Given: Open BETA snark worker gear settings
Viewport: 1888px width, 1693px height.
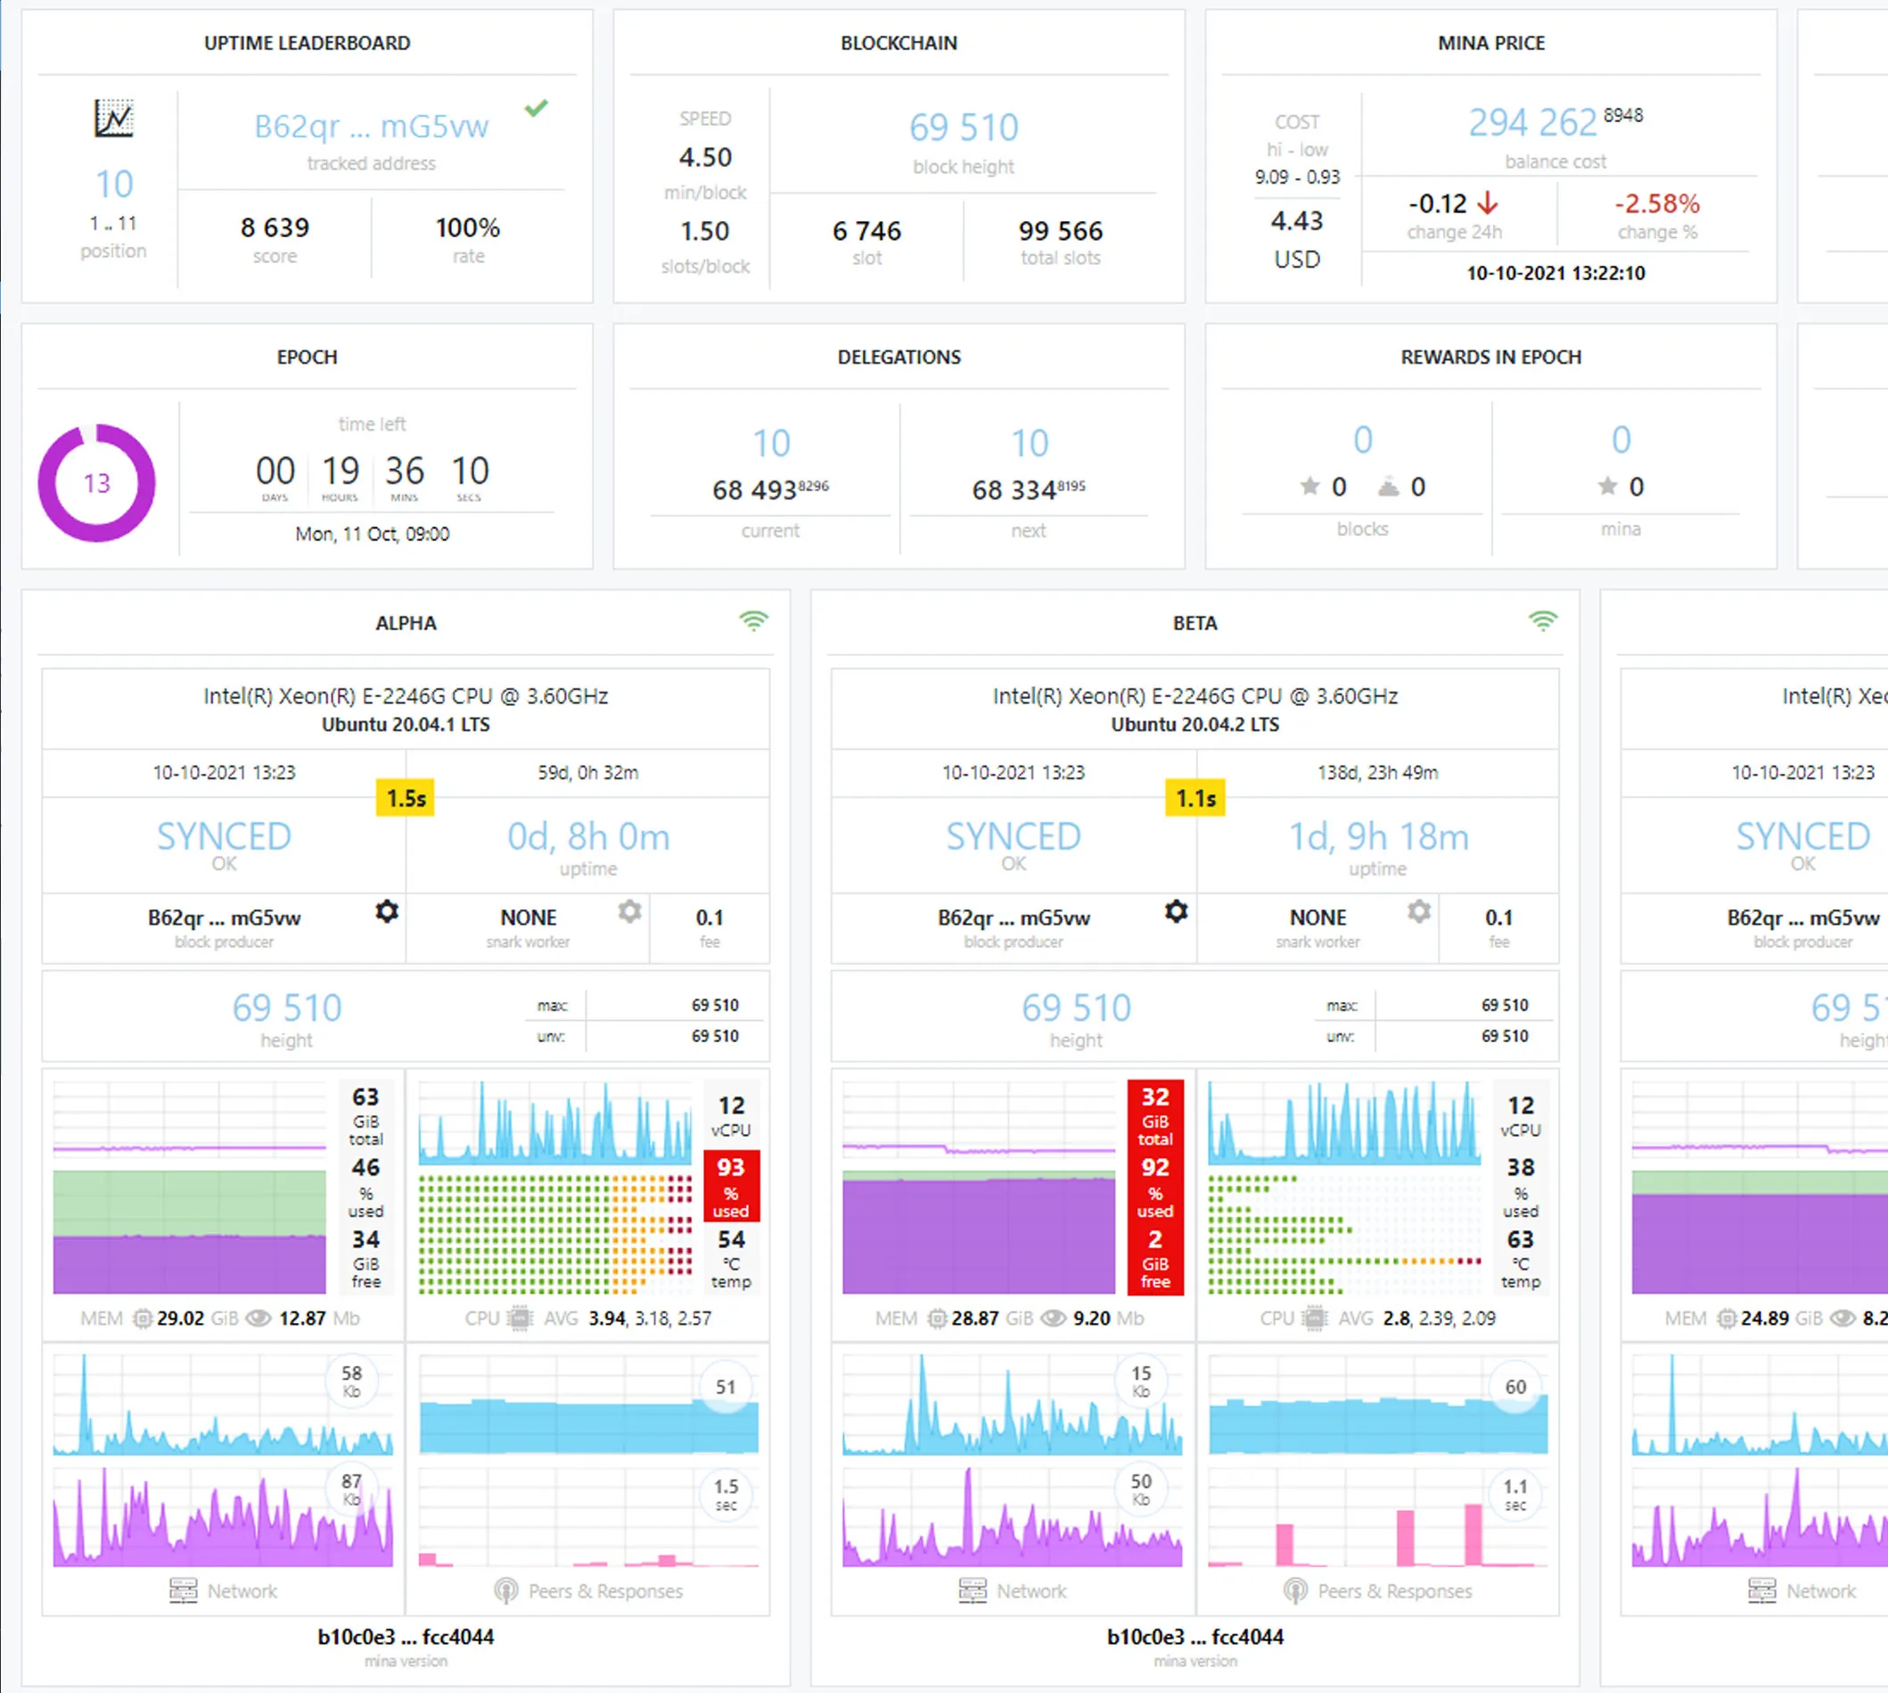Looking at the screenshot, I should click(x=1419, y=912).
